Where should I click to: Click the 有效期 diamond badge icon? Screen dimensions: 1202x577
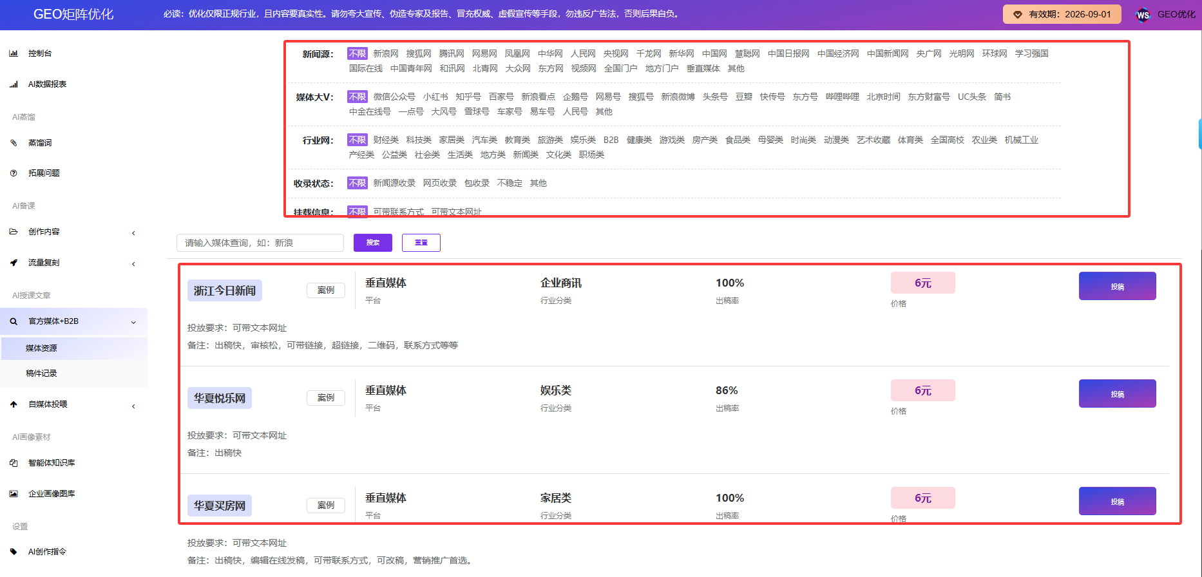point(1018,14)
